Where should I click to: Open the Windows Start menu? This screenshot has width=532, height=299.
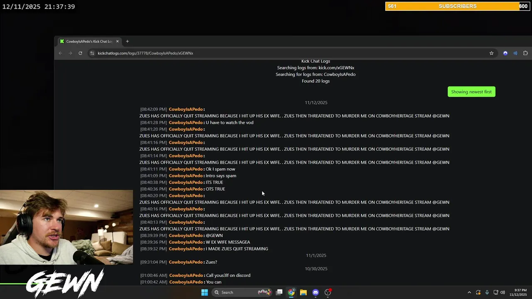point(204,292)
